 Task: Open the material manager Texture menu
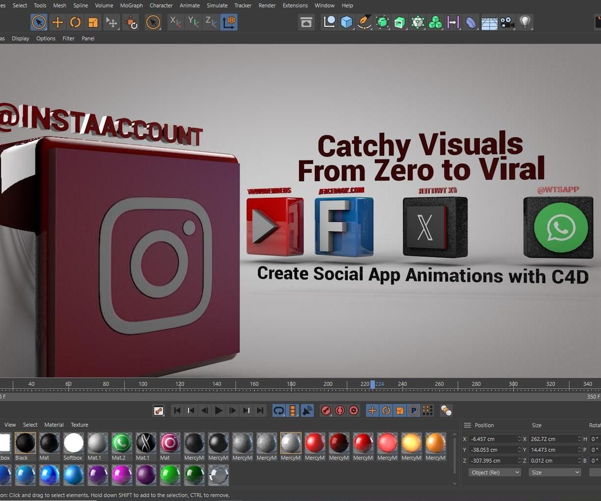[79, 425]
